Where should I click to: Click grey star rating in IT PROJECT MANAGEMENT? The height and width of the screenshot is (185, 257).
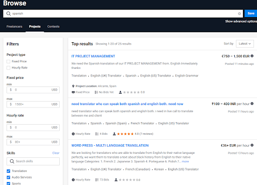coord(132,92)
